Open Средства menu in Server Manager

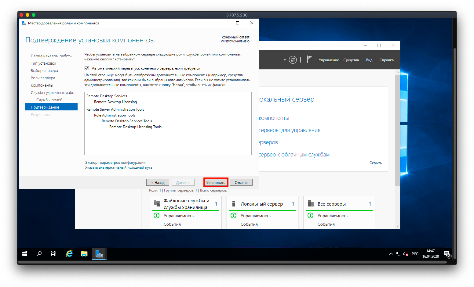[351, 60]
